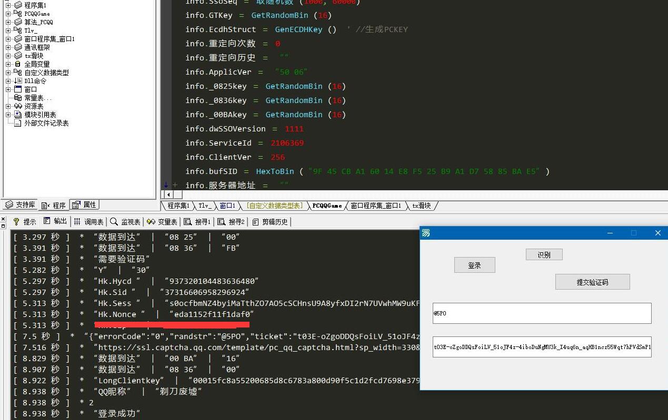Expand the tx滑块 tree node
The width and height of the screenshot is (668, 420).
tap(8, 56)
